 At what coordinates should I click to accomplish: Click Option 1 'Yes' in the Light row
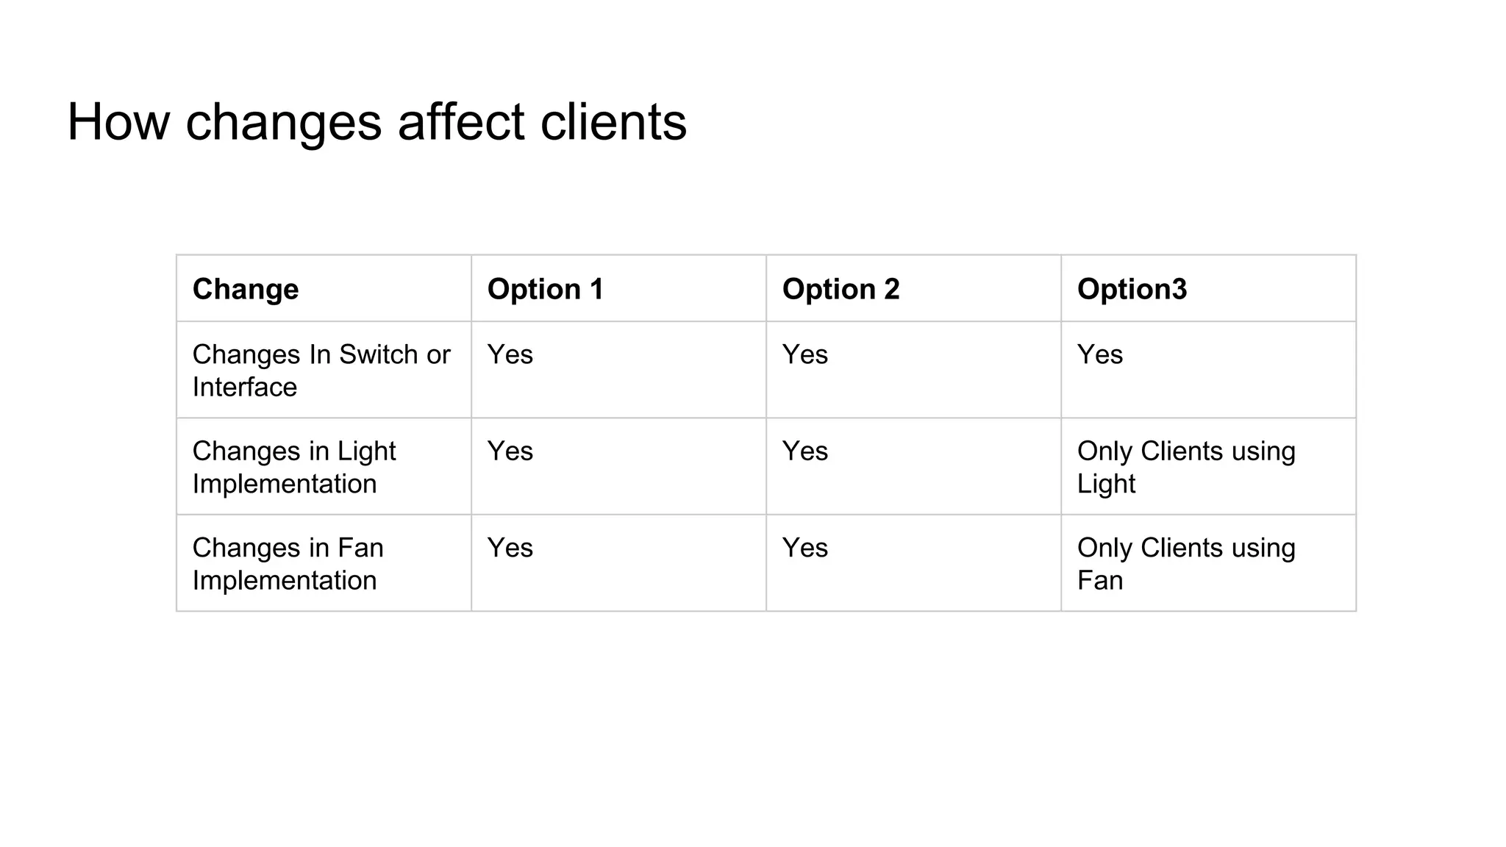(510, 451)
